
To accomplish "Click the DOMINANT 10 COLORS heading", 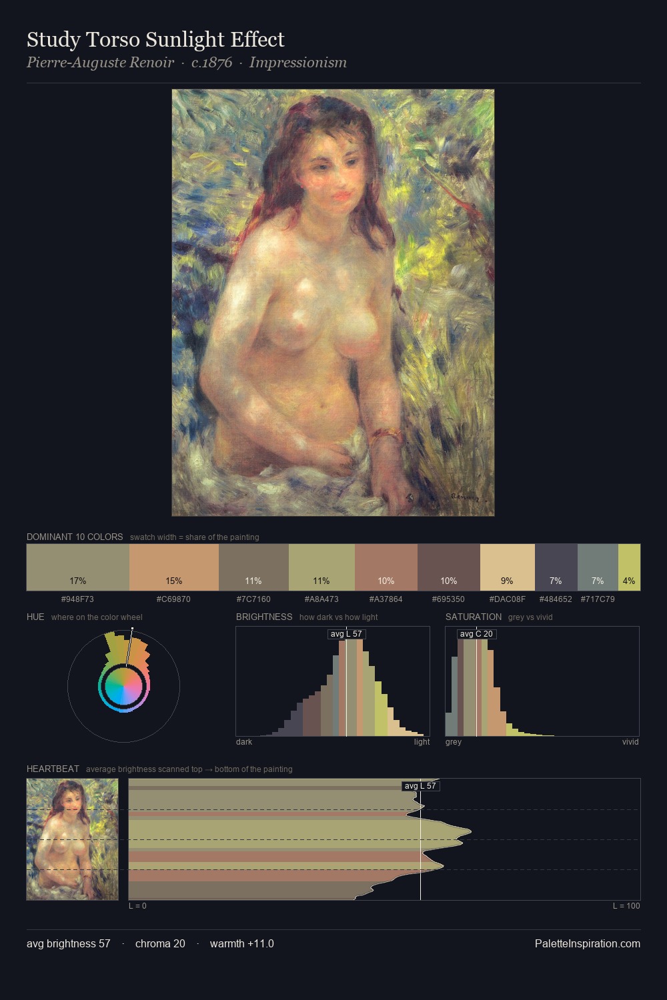I will [x=75, y=537].
